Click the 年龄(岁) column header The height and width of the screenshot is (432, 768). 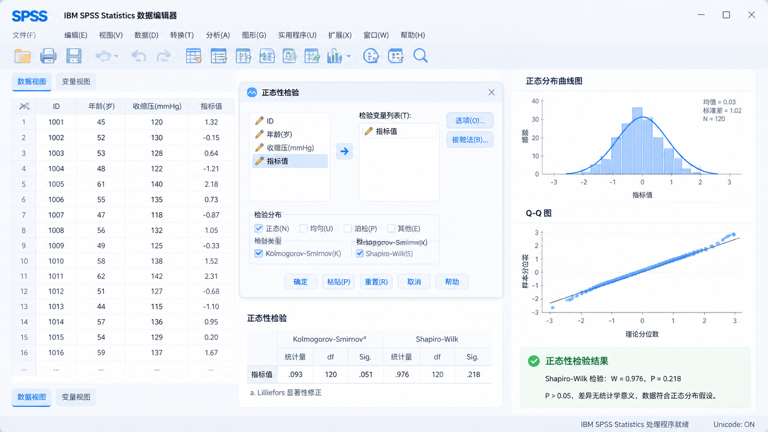(x=101, y=107)
